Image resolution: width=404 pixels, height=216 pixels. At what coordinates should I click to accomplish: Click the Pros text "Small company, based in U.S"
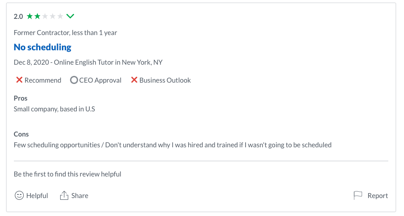[54, 109]
